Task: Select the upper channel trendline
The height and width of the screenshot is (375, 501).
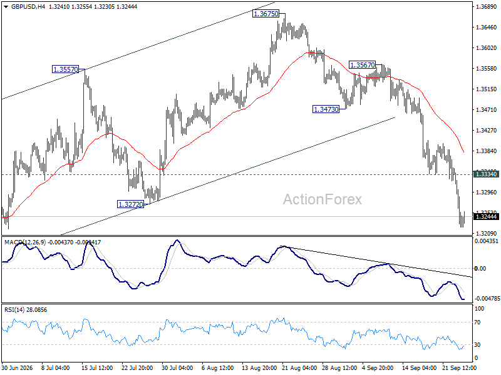Action: (x=137, y=51)
